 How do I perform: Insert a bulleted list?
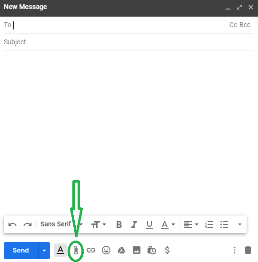[224, 224]
